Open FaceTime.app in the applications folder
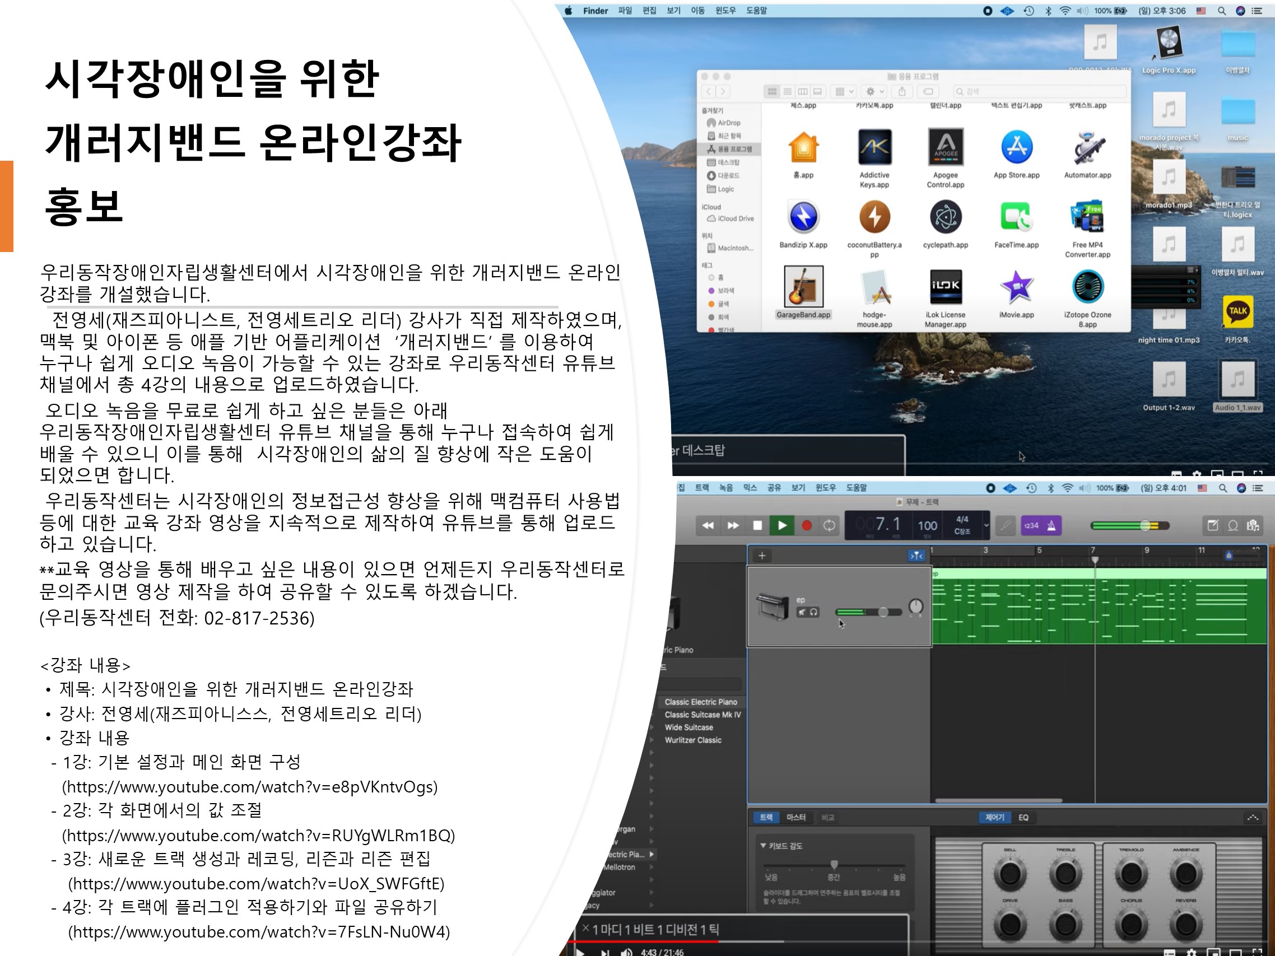The width and height of the screenshot is (1275, 956). tap(1017, 217)
